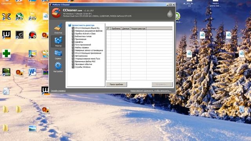Open the Онлайн-справка link
Viewport: 251px width, 141px height.
(x=58, y=91)
